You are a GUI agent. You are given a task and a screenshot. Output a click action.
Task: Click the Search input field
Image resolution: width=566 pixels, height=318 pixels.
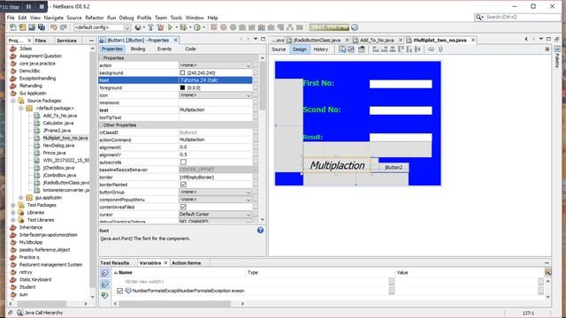[x=522, y=17]
